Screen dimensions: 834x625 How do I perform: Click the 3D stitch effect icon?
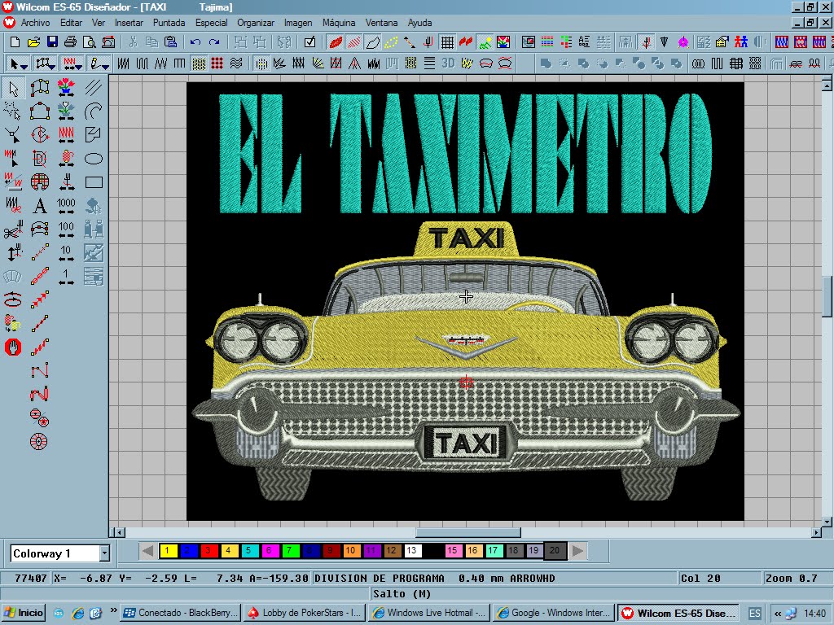point(448,63)
